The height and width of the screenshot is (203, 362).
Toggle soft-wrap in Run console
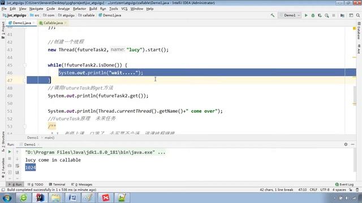click(x=17, y=165)
